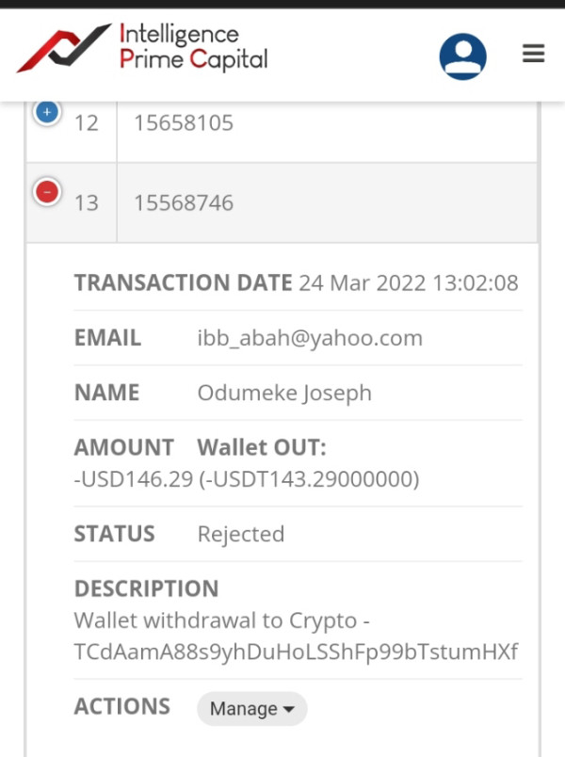
Task: Click the caret arrow on Manage button
Action: point(289,709)
